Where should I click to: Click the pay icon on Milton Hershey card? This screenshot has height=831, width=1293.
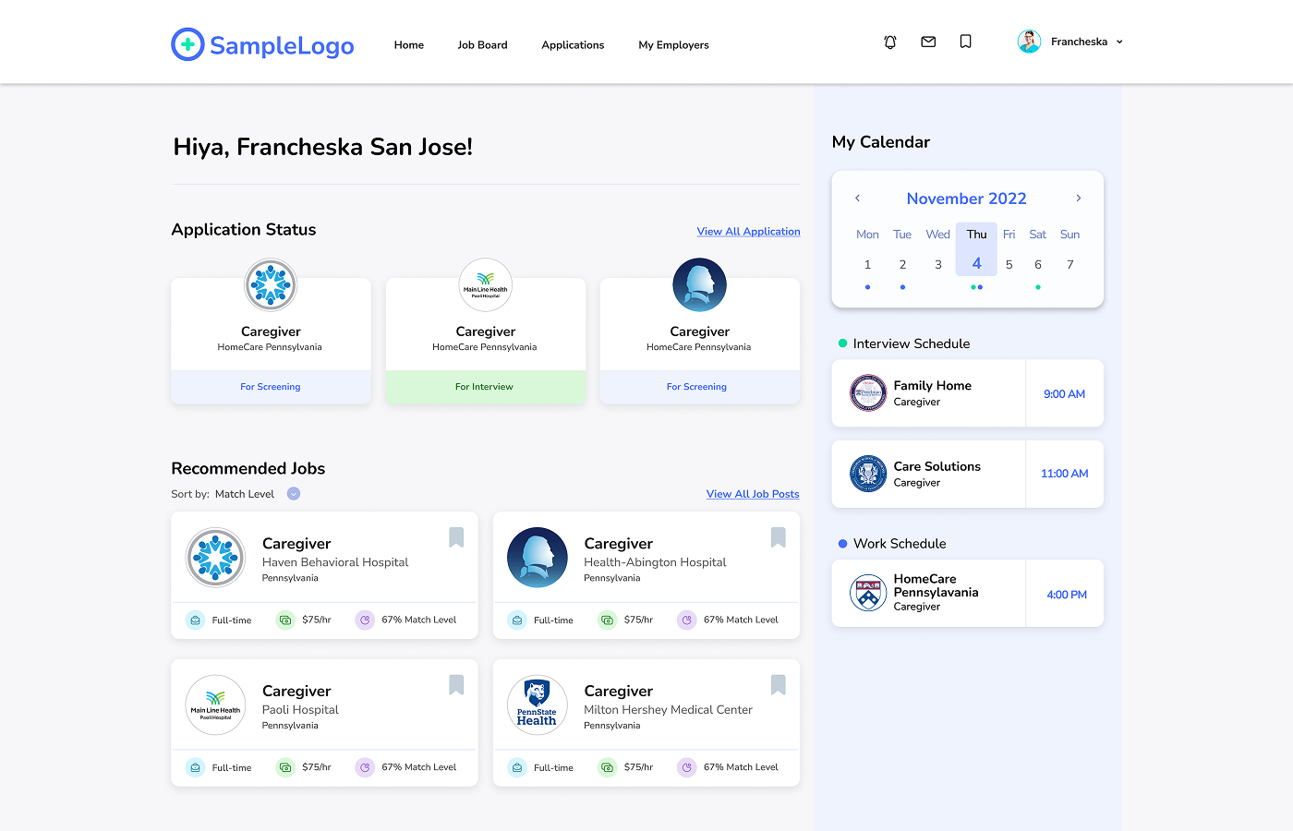point(607,767)
